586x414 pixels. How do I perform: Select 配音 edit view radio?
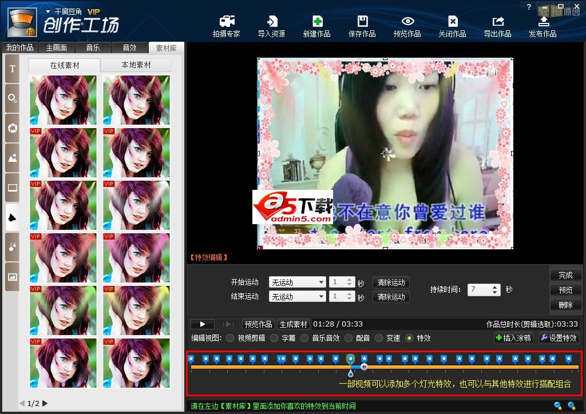click(349, 338)
